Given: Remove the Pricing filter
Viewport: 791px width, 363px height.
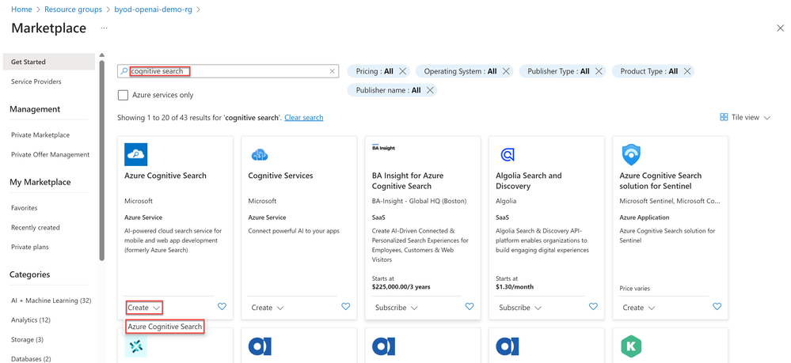Looking at the screenshot, I should click(402, 71).
